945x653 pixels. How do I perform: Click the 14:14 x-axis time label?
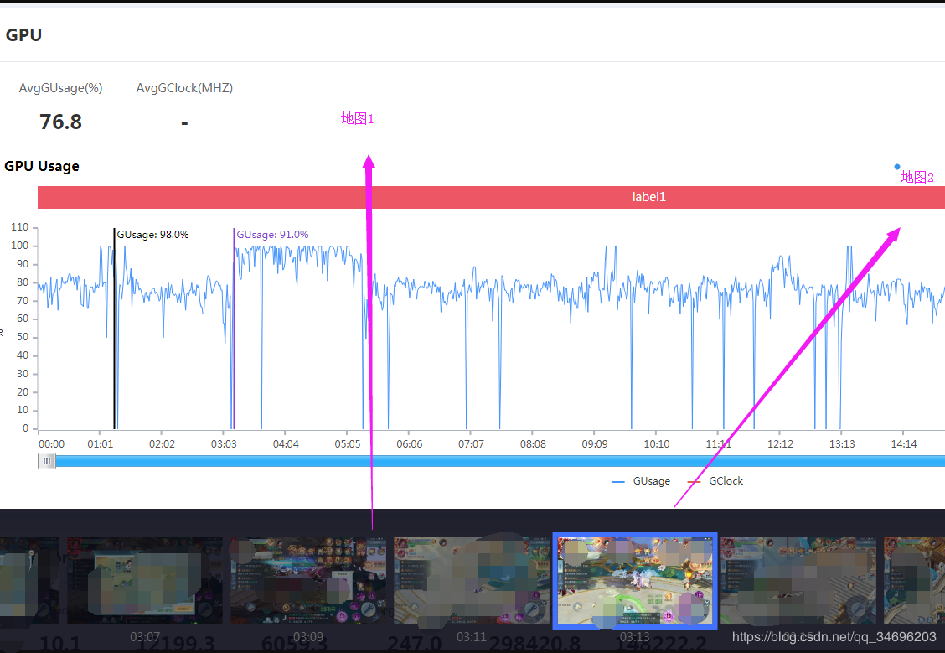tap(903, 444)
